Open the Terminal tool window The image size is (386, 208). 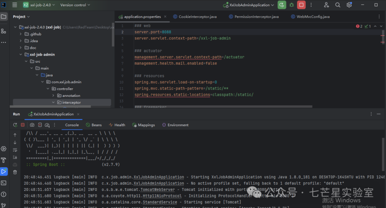point(4,183)
